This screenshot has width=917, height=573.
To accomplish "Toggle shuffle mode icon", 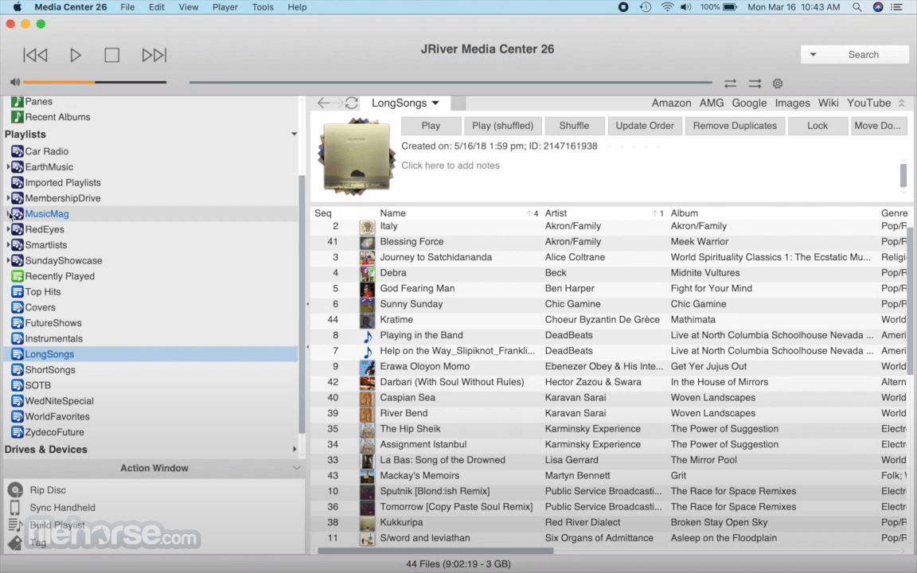I will click(755, 84).
